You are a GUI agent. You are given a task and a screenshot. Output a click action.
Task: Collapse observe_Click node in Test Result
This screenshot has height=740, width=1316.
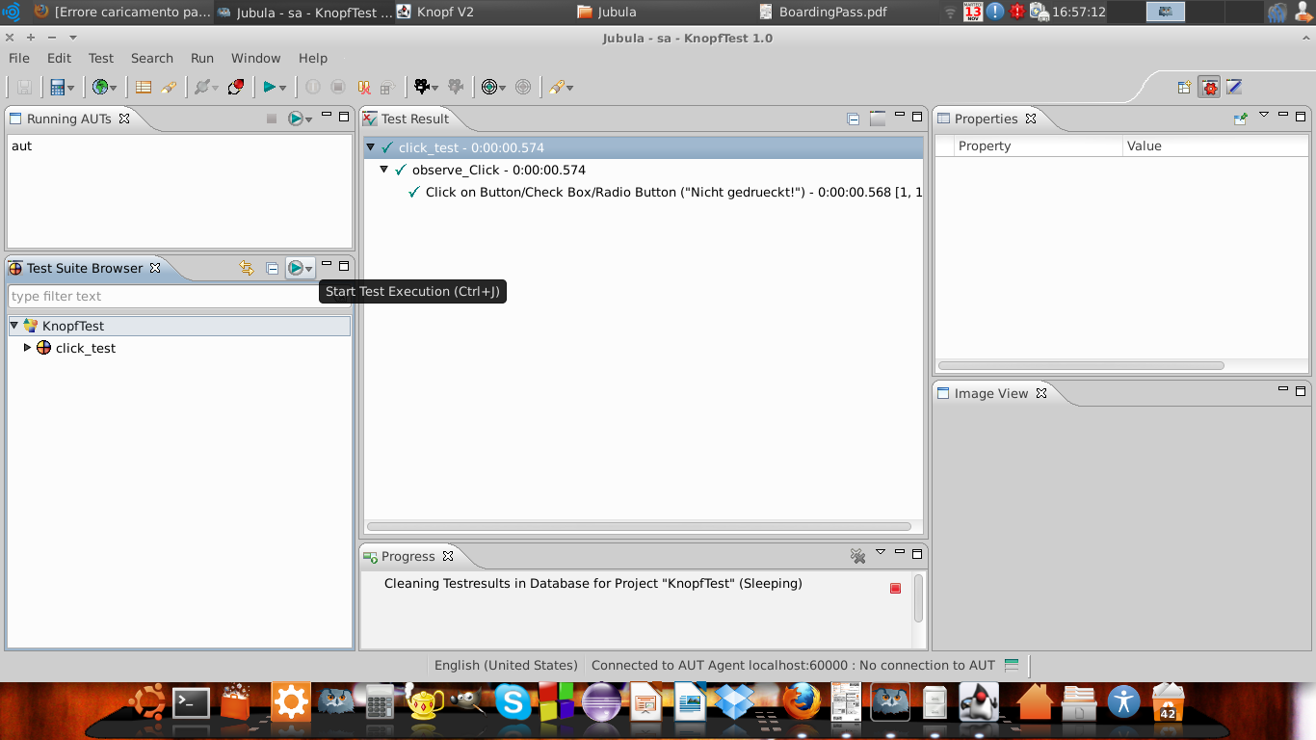coord(384,170)
